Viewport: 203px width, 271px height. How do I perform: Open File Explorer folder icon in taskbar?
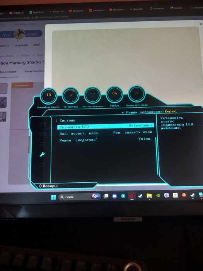pos(149,196)
